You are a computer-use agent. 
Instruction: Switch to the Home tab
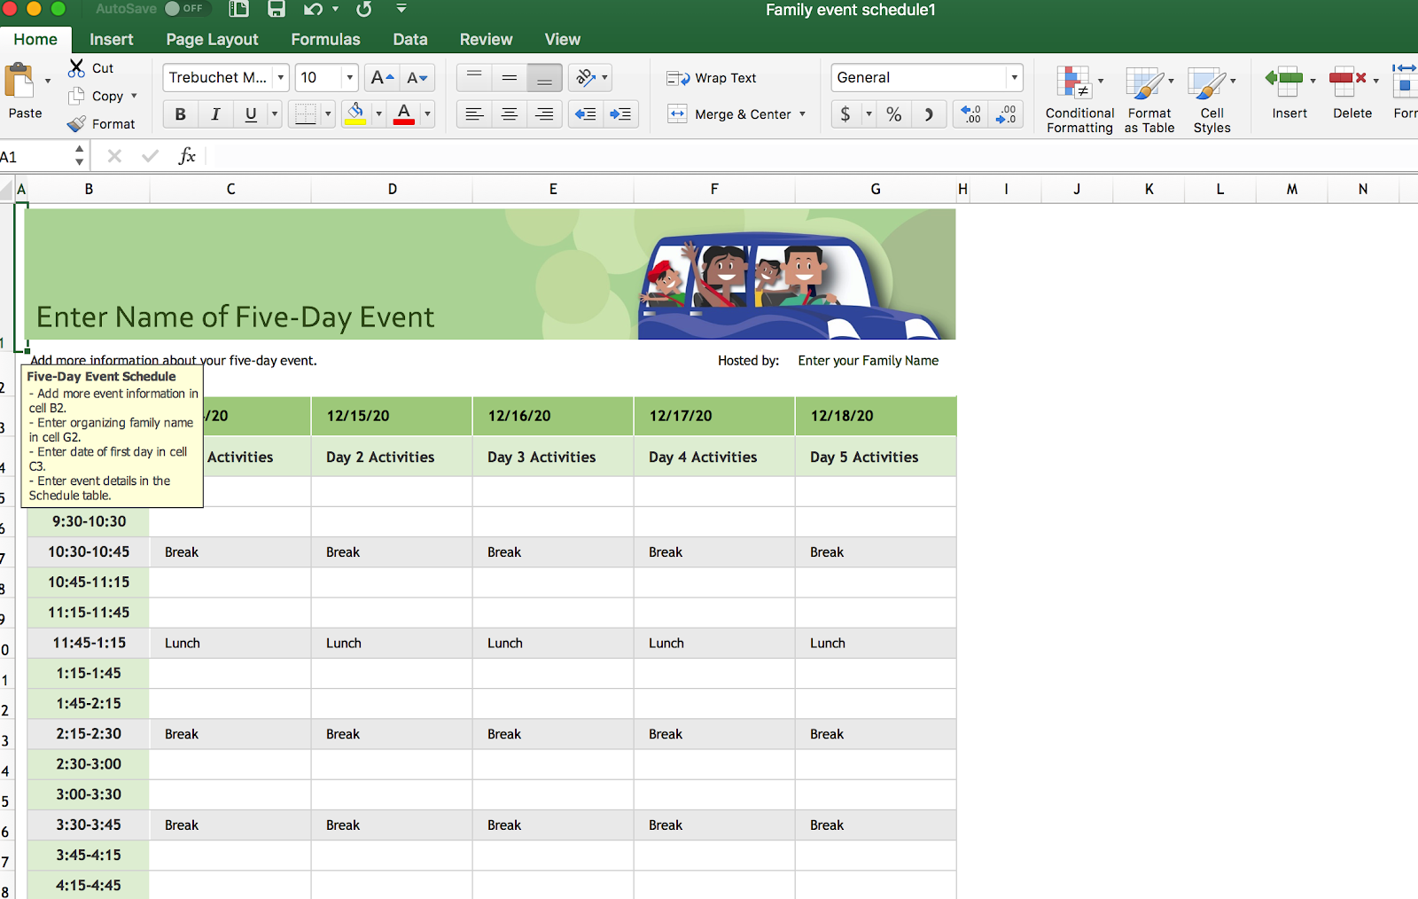tap(35, 39)
